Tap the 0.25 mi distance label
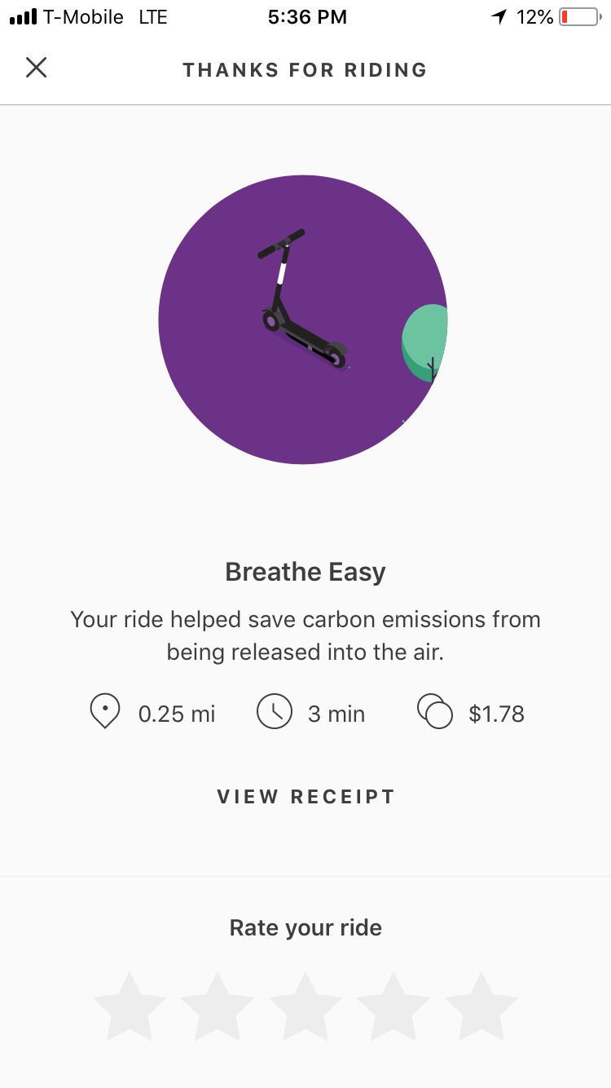Image resolution: width=611 pixels, height=1088 pixels. tap(177, 714)
